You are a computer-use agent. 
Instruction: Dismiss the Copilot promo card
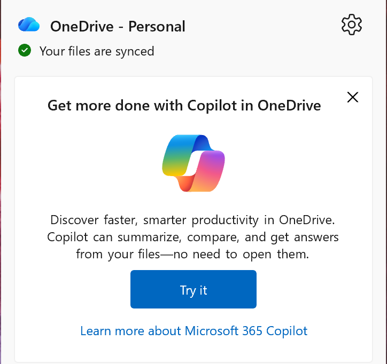click(x=352, y=97)
